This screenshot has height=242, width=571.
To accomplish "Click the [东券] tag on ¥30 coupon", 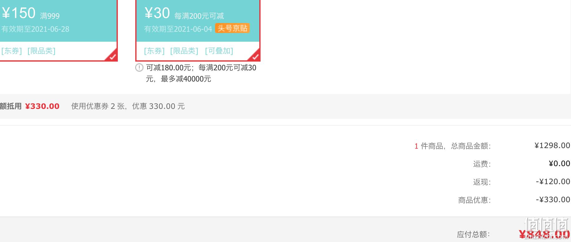I will (154, 51).
